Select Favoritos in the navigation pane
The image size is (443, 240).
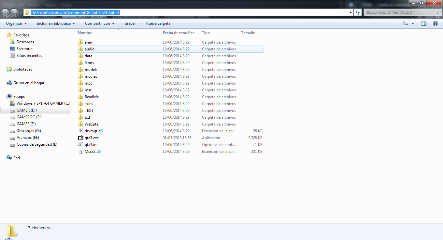tap(21, 35)
